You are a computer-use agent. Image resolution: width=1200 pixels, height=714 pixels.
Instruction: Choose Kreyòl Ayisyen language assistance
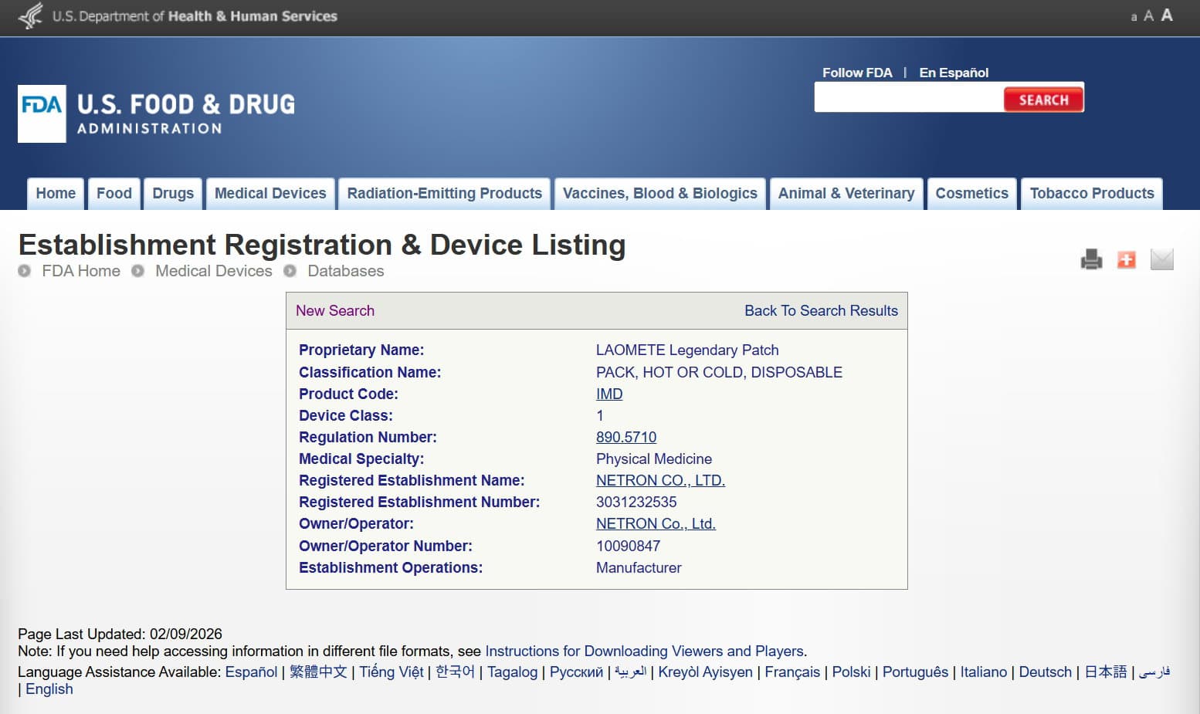click(x=705, y=672)
